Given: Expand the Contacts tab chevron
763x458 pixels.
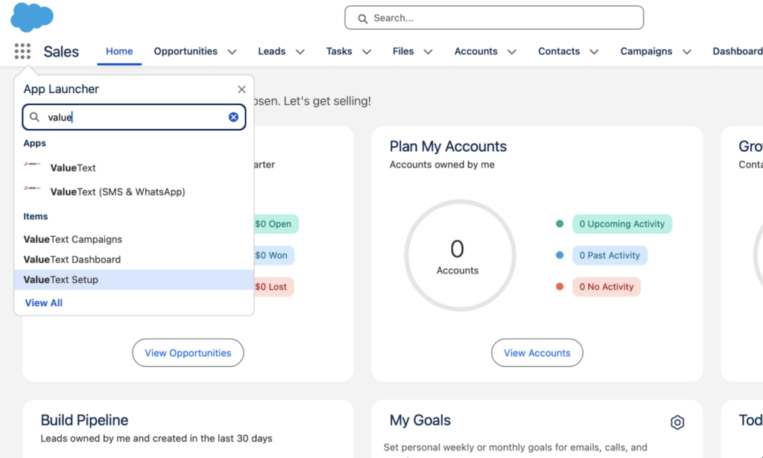Looking at the screenshot, I should coord(594,52).
